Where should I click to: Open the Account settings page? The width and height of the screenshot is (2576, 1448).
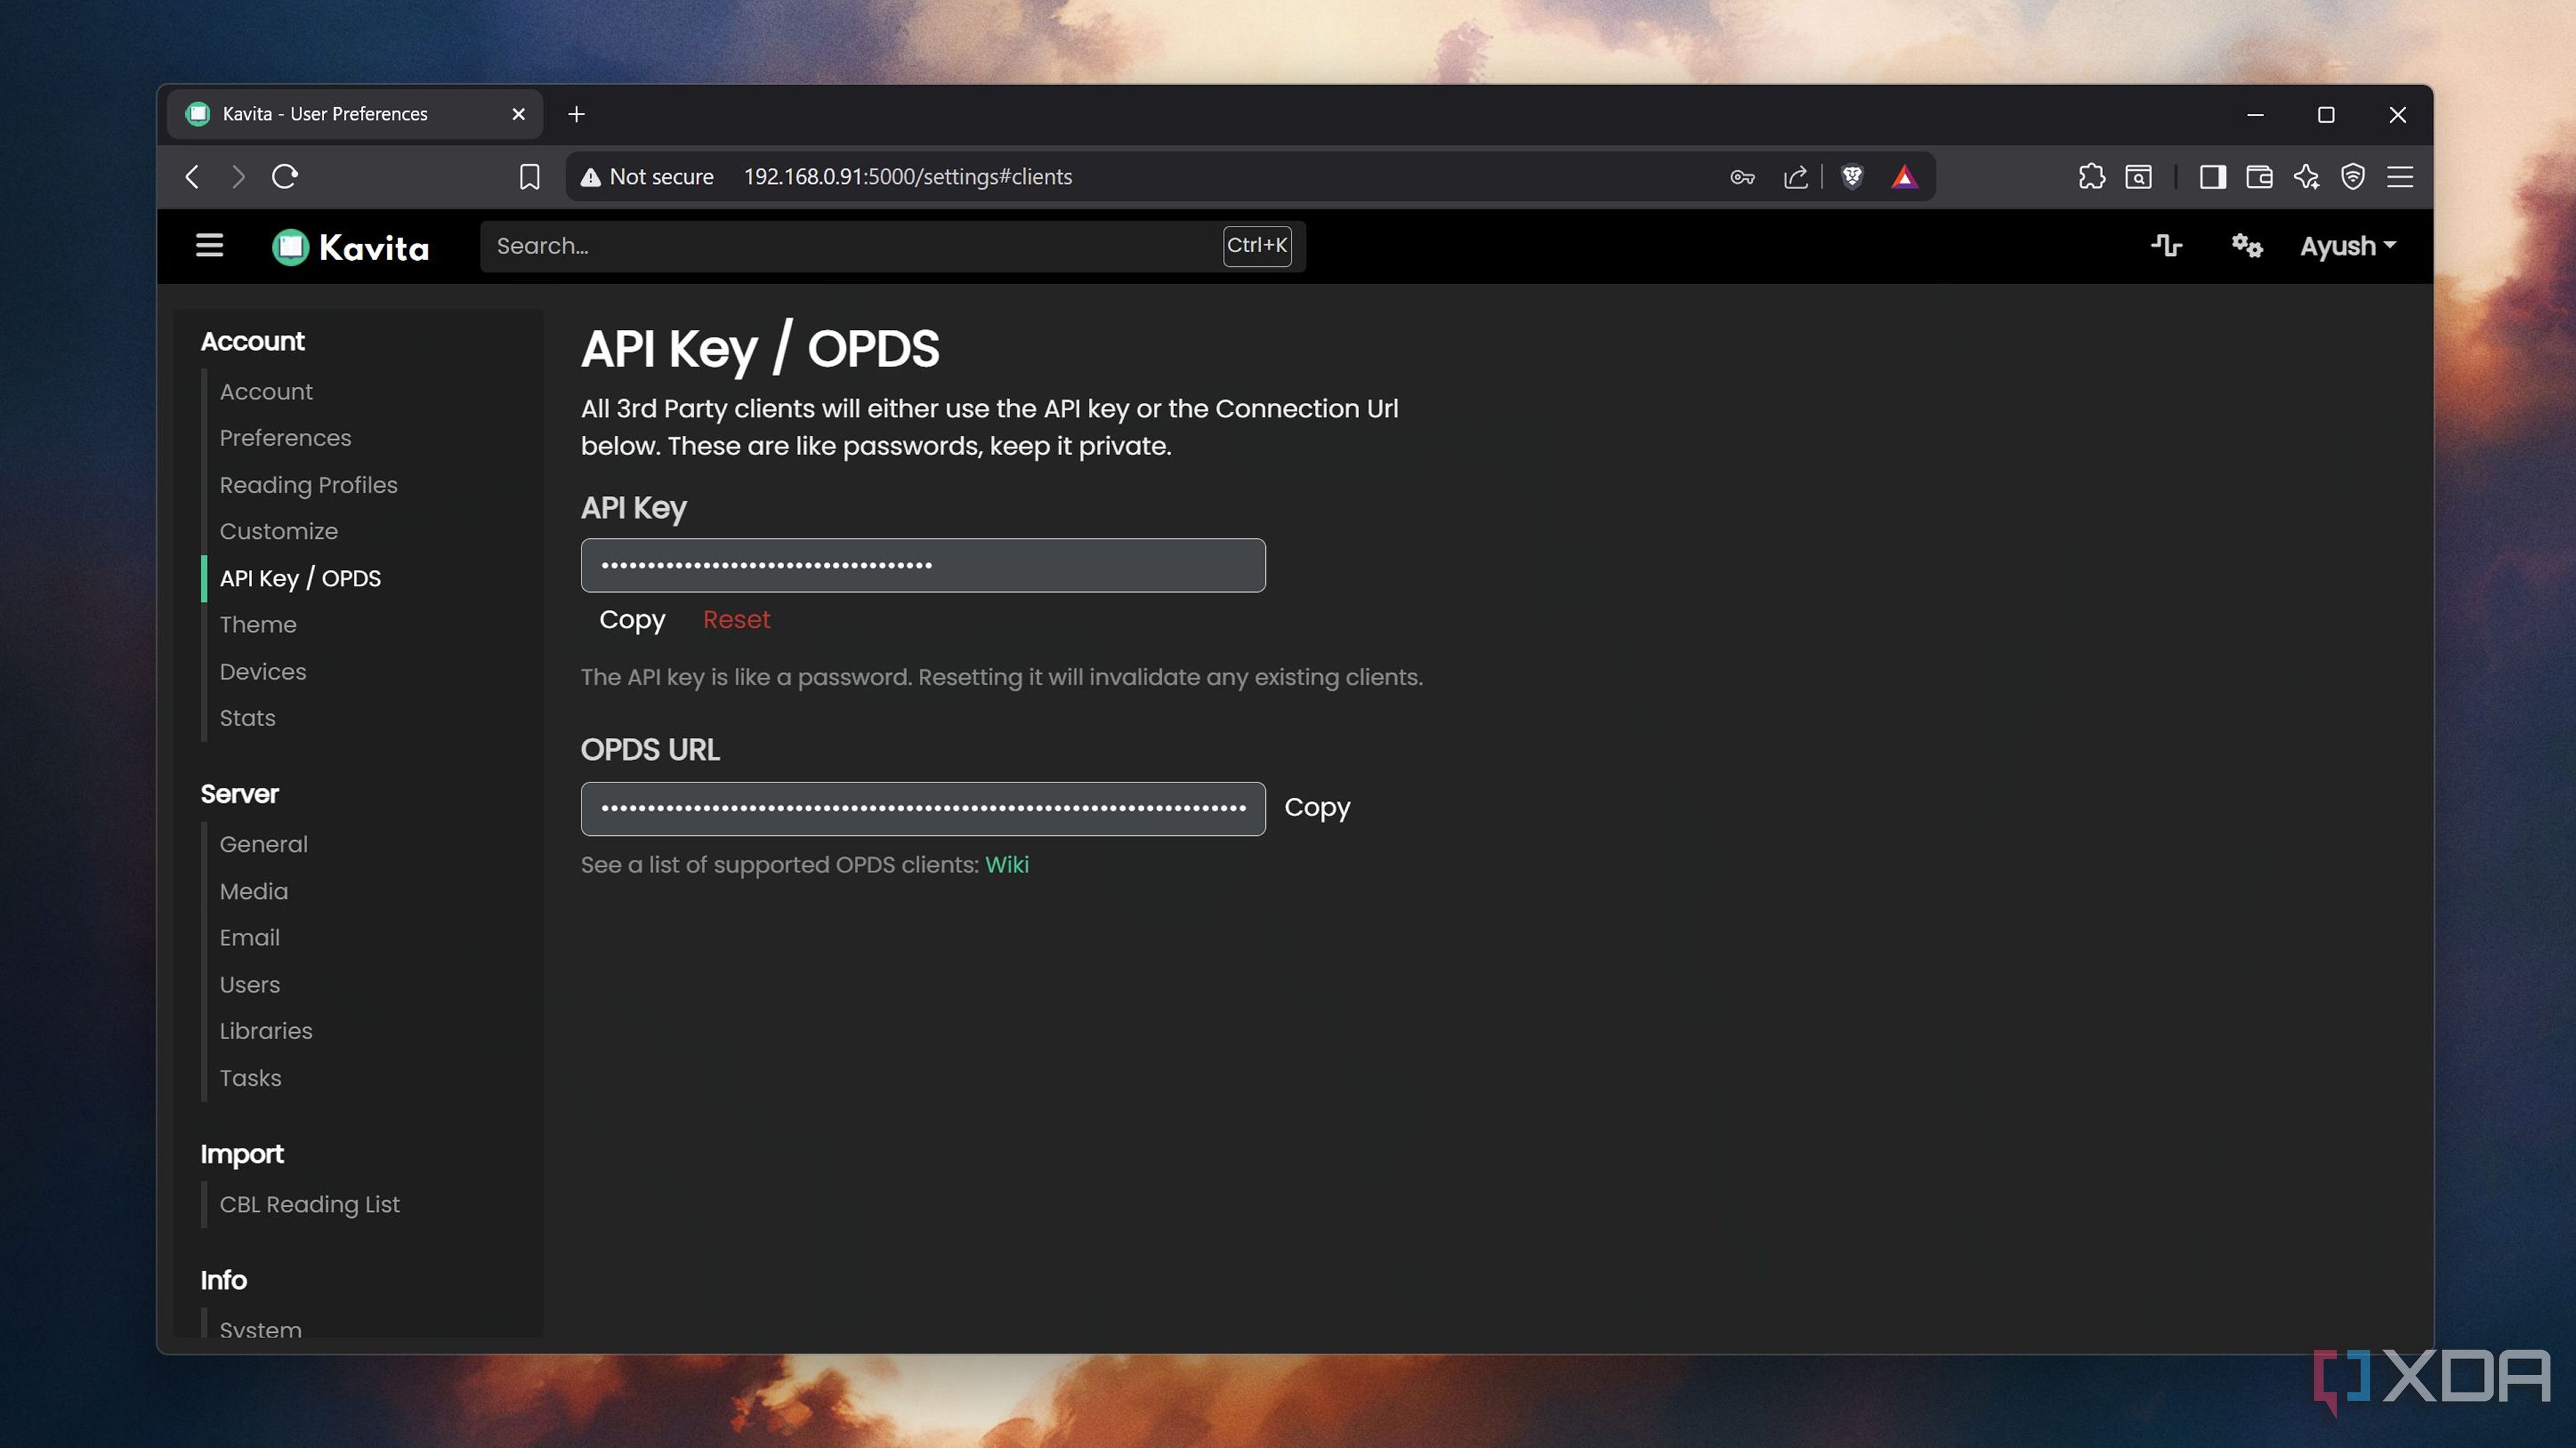coord(266,391)
